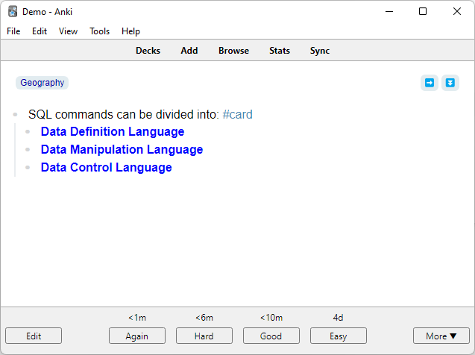The height and width of the screenshot is (355, 475).
Task: Go to the Decks screen
Action: (148, 51)
